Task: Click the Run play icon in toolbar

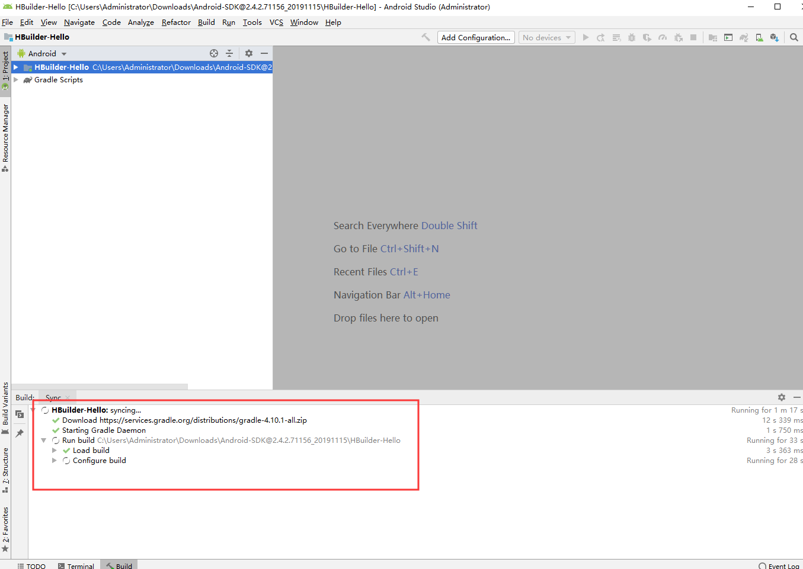Action: click(x=586, y=37)
